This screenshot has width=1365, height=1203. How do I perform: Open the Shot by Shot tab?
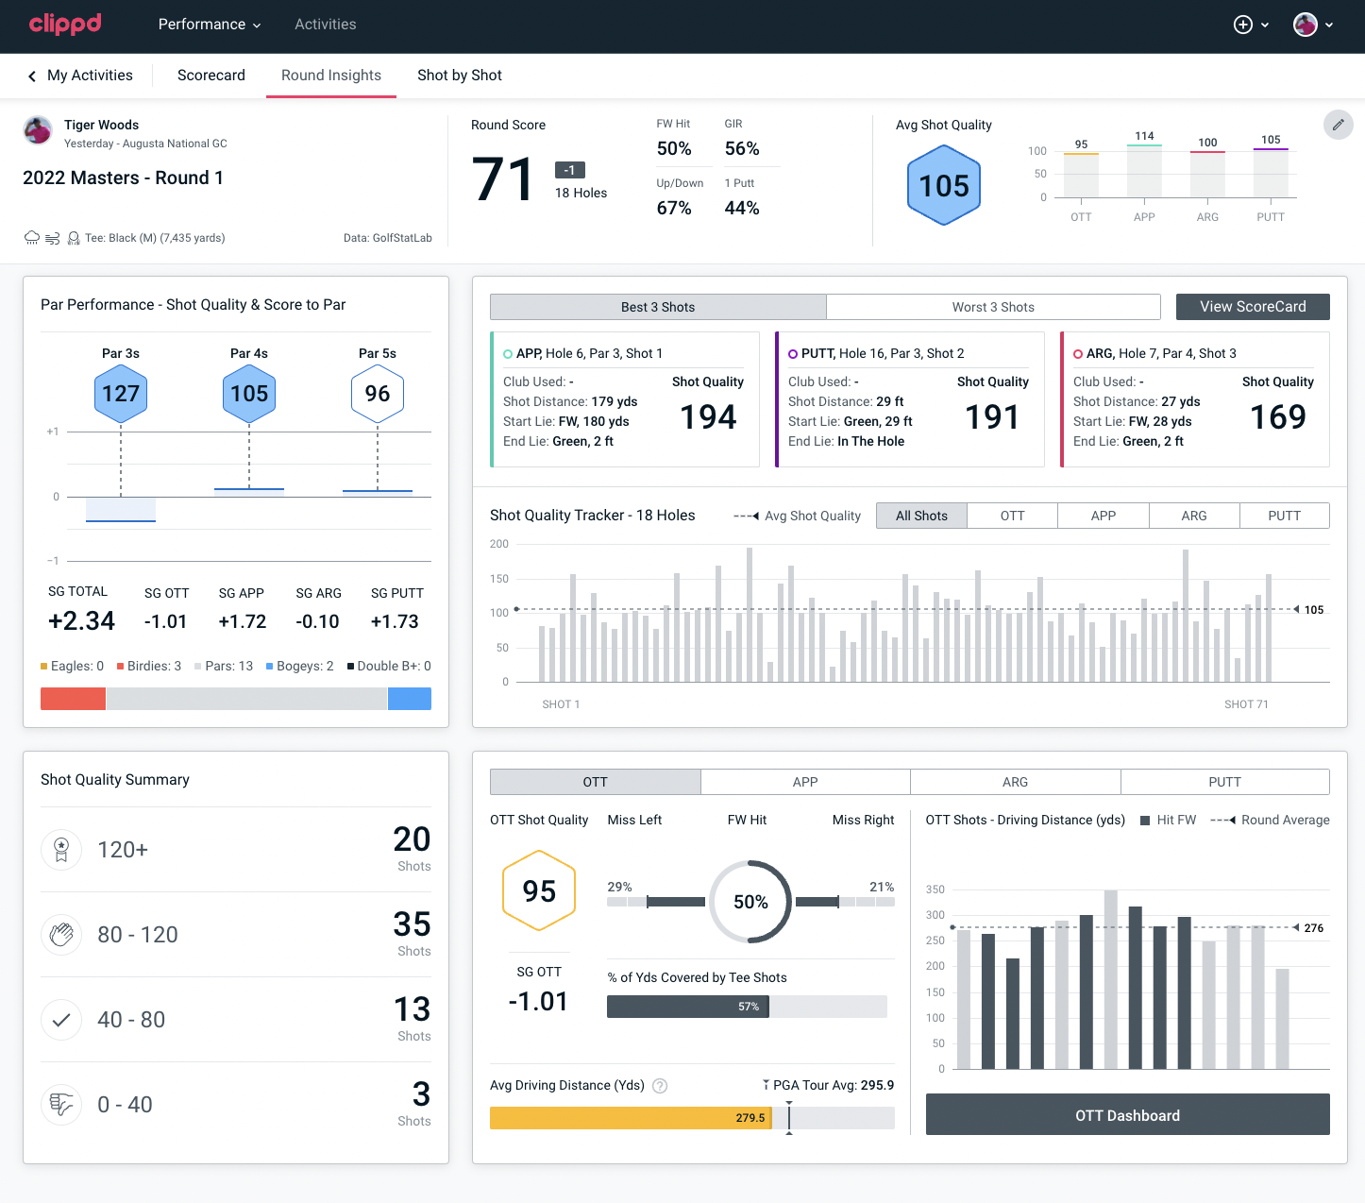click(x=460, y=76)
